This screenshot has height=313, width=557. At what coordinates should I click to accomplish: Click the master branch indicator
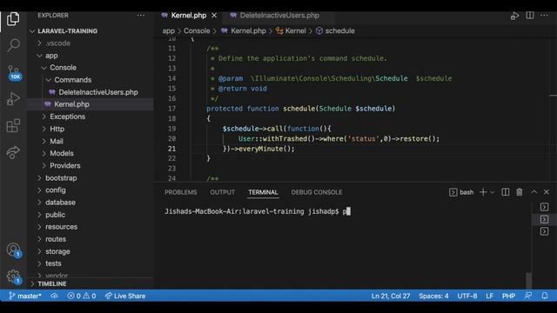tap(25, 296)
